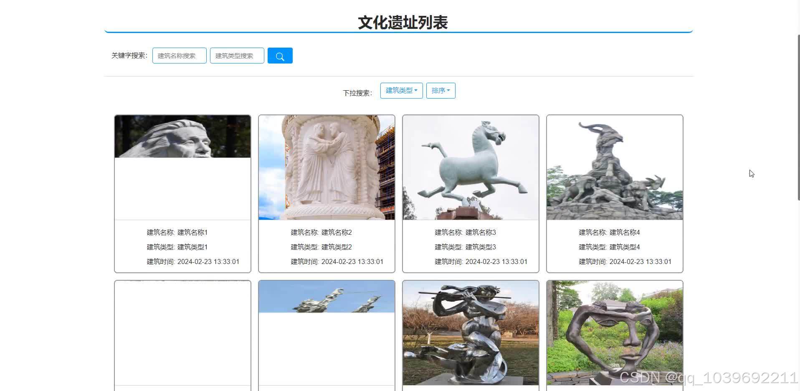Click 建筑时间 line under 建筑类型4

click(x=625, y=262)
